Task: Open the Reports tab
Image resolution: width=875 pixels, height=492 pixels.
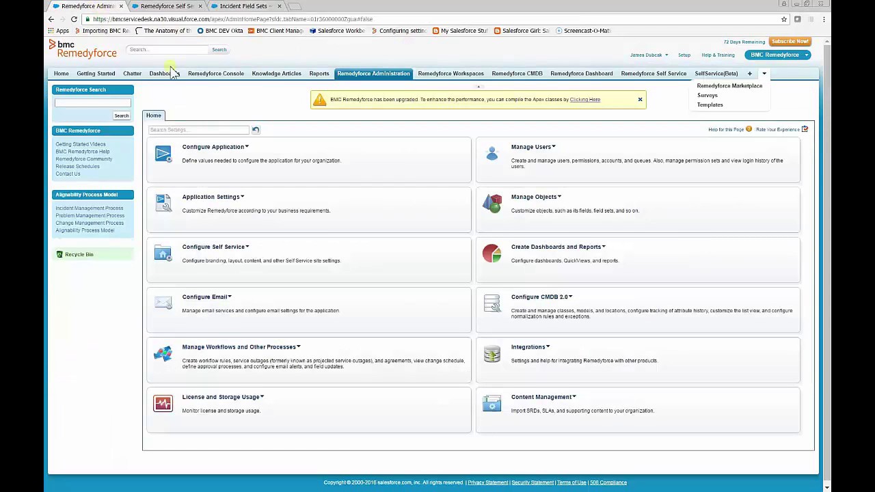Action: tap(319, 74)
